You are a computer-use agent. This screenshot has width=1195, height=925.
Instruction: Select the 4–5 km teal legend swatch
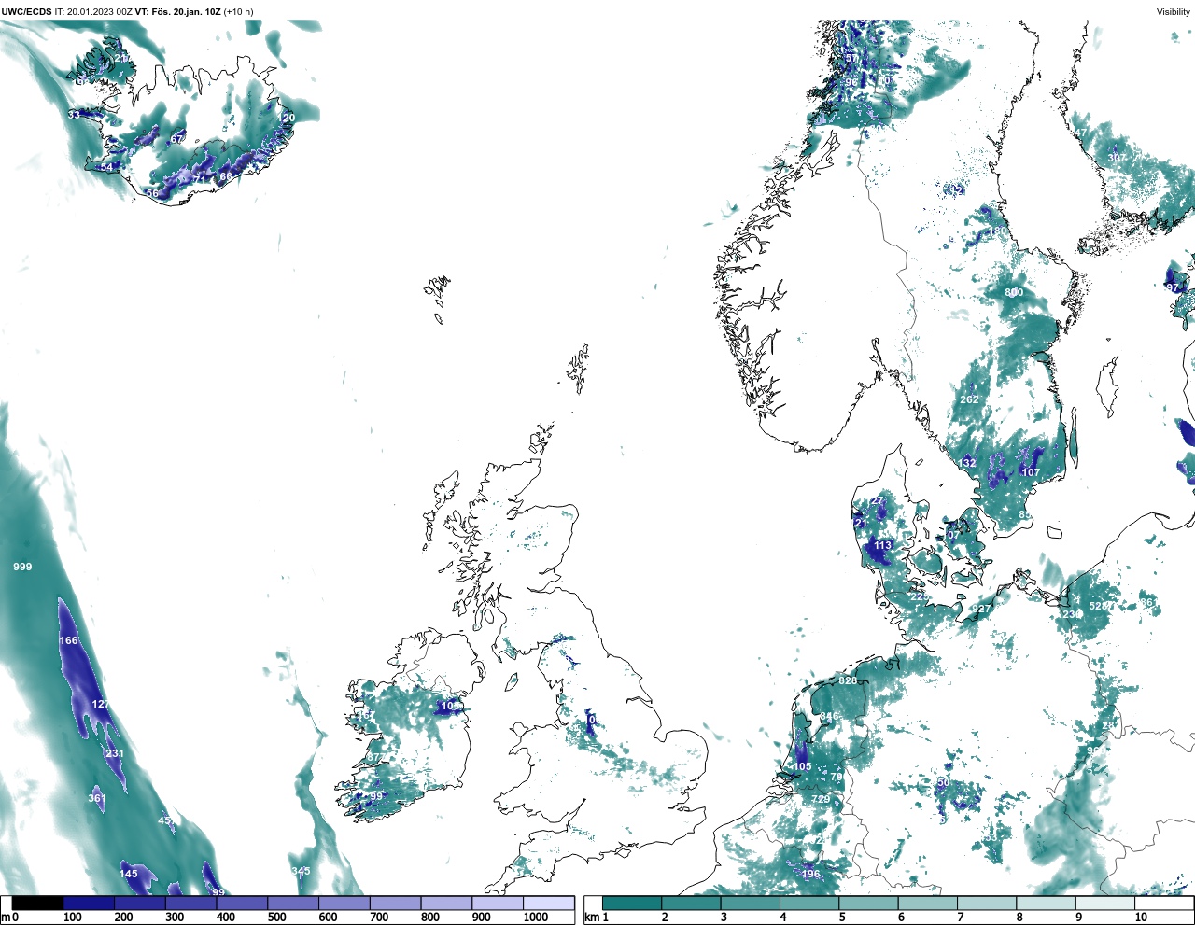(809, 904)
